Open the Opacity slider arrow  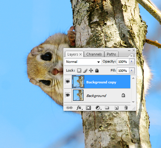click(132, 61)
